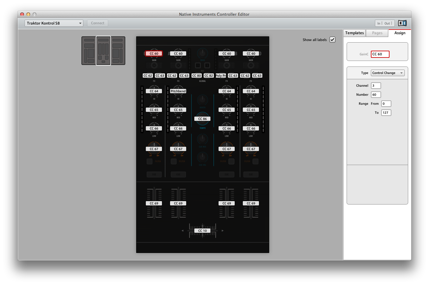Click the GainC control name field

pyautogui.click(x=380, y=54)
